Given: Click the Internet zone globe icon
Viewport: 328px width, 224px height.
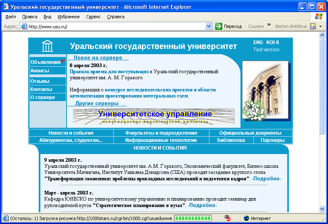Looking at the screenshot, I should pyautogui.click(x=247, y=218).
